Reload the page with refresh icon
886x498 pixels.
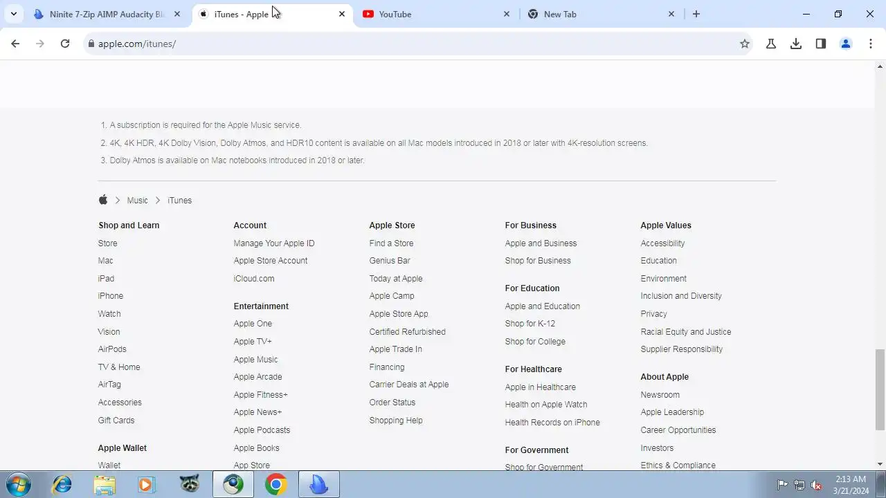click(65, 44)
